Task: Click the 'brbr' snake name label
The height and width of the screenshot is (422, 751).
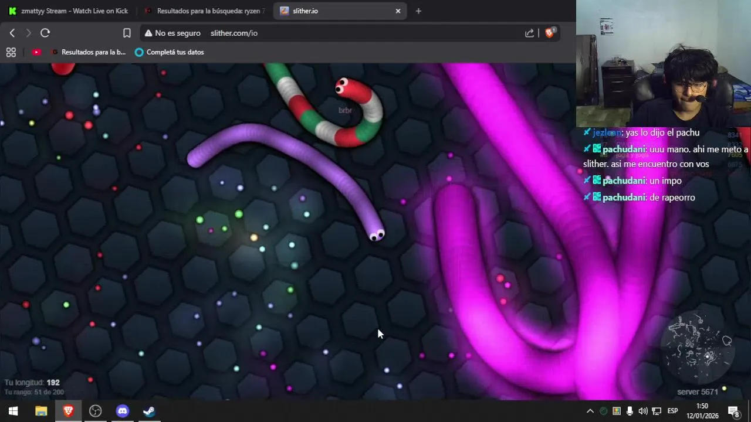Action: [345, 110]
